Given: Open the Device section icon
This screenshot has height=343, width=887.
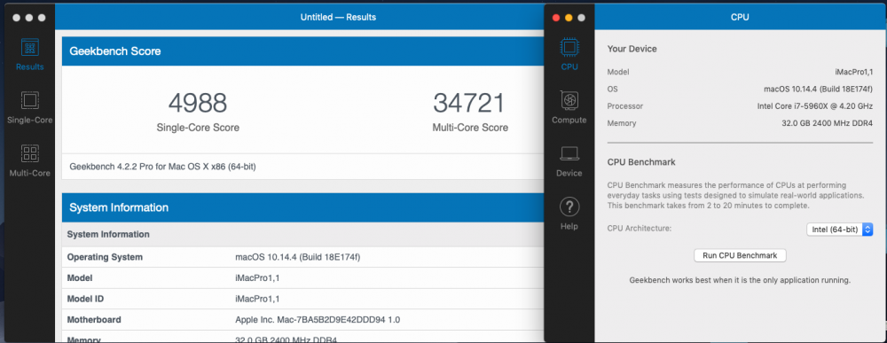Looking at the screenshot, I should point(569,153).
